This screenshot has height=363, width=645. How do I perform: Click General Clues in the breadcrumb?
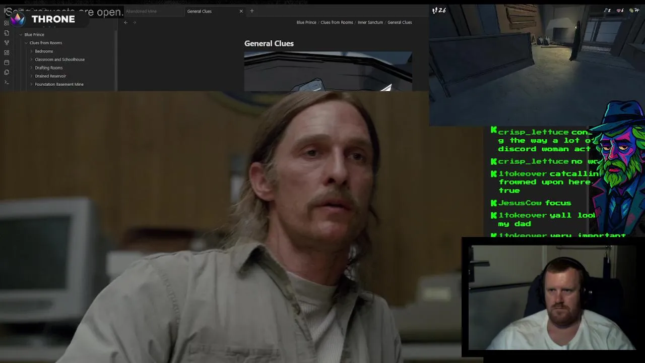pos(400,22)
